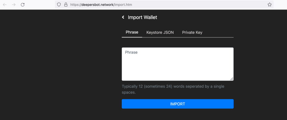Click empty toolbar area right of bookmark star
The height and width of the screenshot is (120, 287).
tap(280, 5)
